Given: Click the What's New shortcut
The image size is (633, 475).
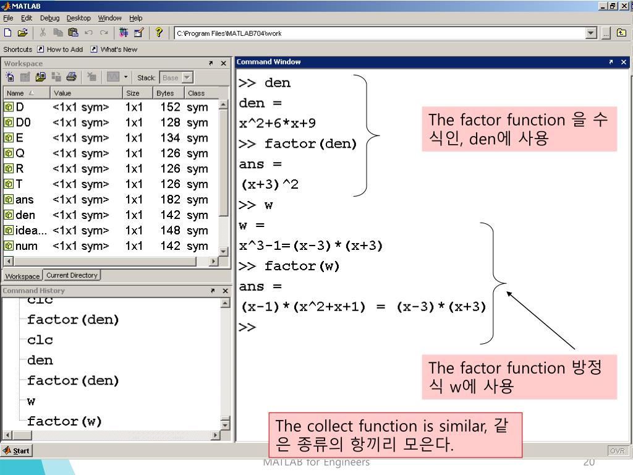Looking at the screenshot, I should point(114,49).
